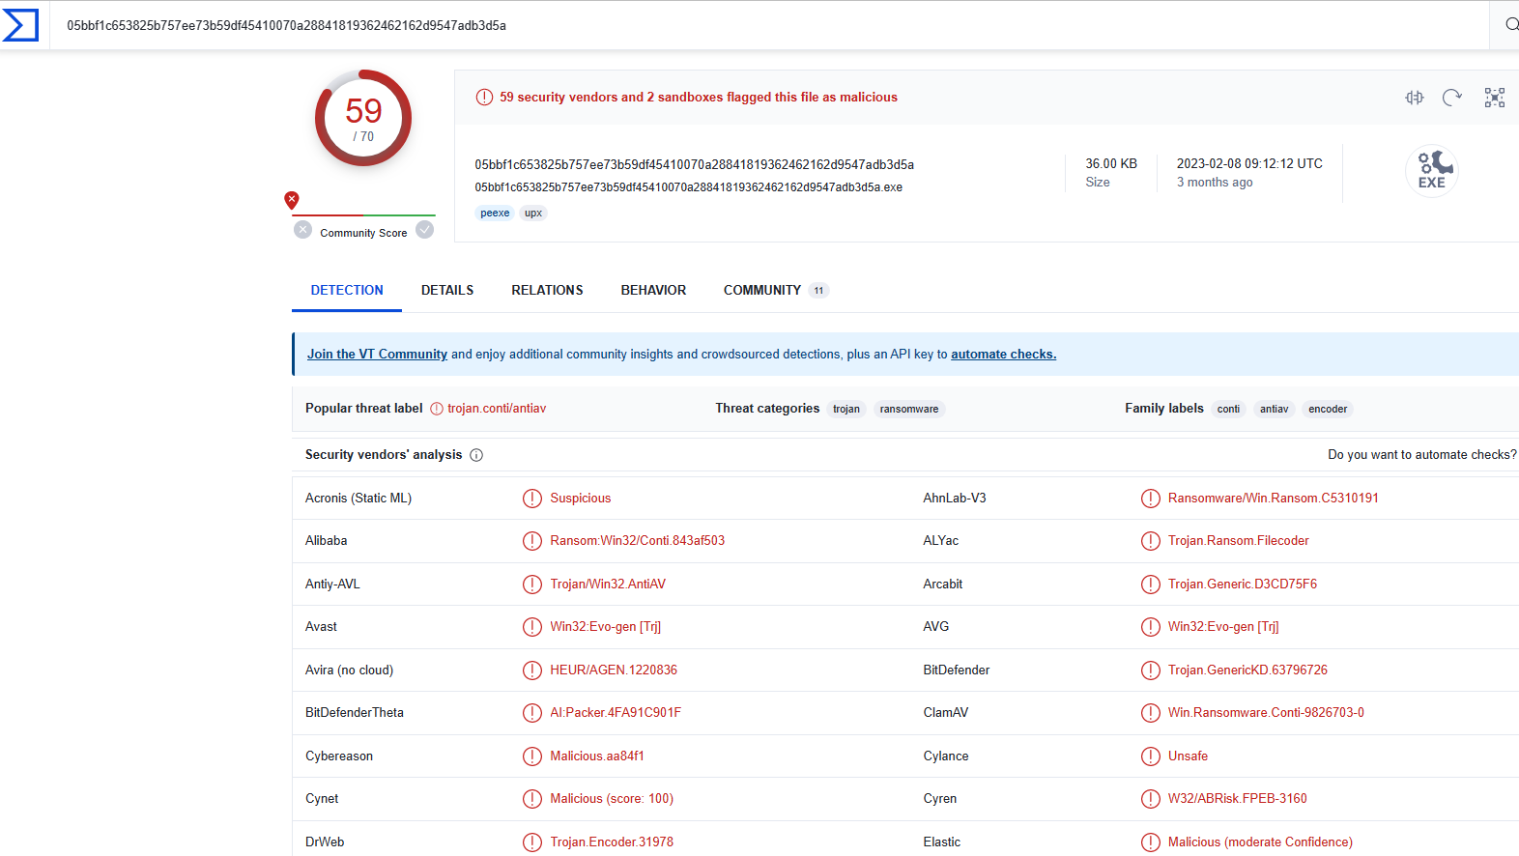Click the .exe file name text
1519x856 pixels.
coord(688,187)
